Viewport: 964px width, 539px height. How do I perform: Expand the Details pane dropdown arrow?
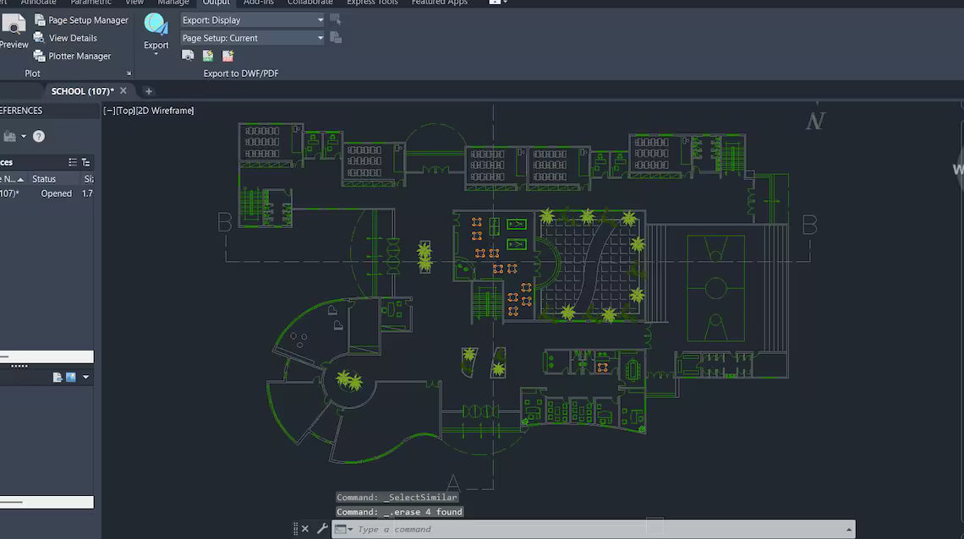tap(85, 377)
